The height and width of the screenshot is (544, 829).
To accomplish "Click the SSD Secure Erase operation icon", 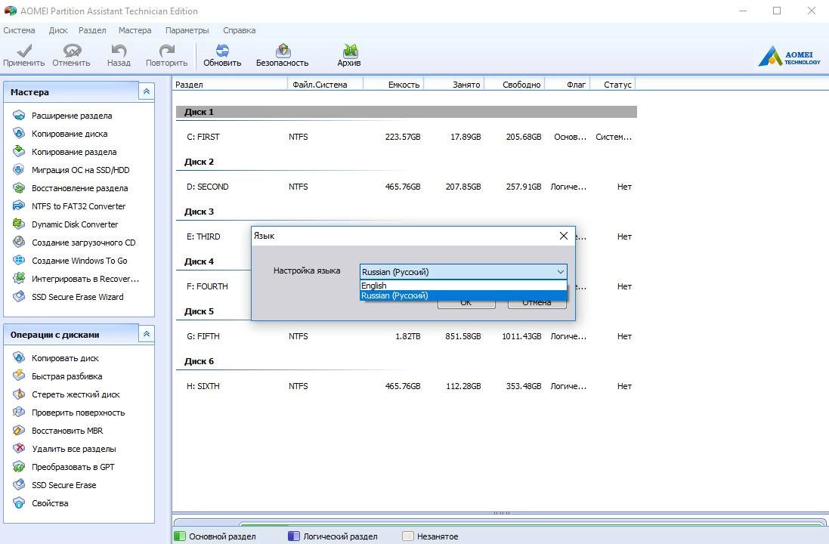I will 19,485.
